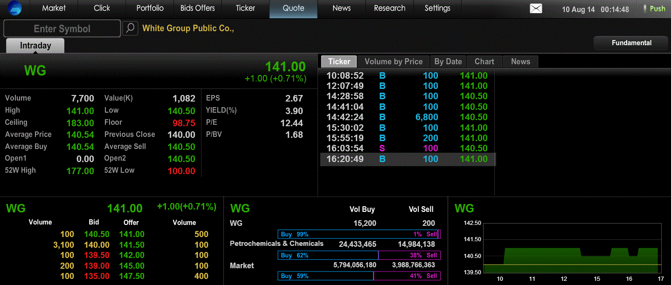
Task: Click the EPS value 2.67
Action: click(x=294, y=98)
